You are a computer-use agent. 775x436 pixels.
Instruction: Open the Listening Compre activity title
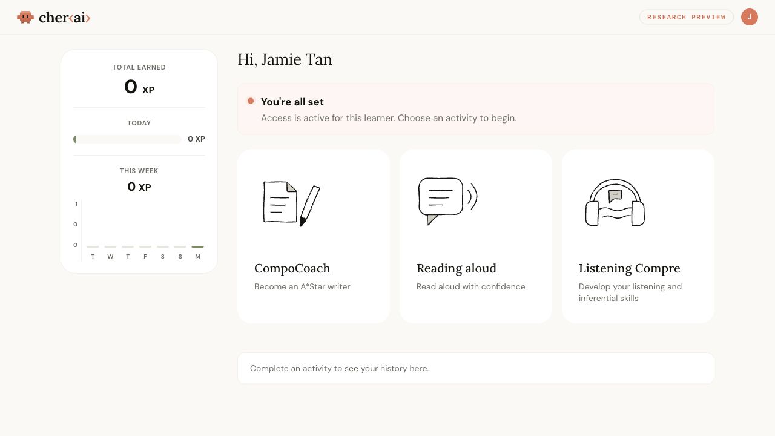630,268
